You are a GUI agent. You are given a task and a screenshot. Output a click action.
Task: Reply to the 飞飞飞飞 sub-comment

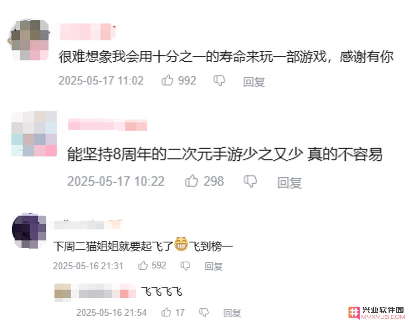pos(232,313)
